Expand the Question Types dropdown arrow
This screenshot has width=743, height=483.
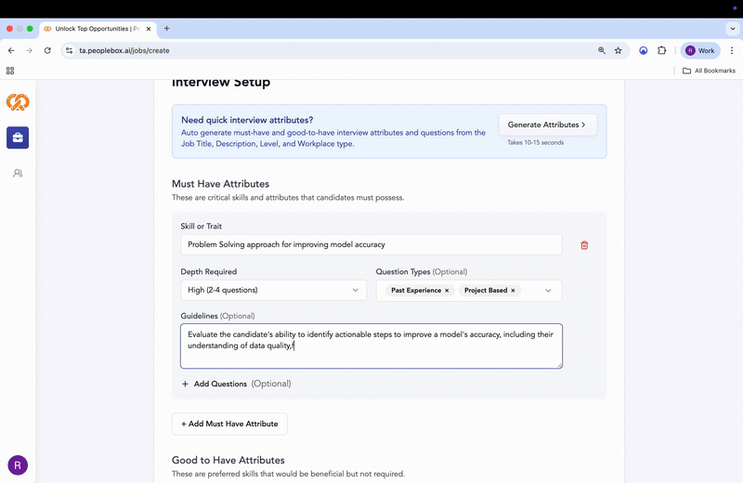548,291
